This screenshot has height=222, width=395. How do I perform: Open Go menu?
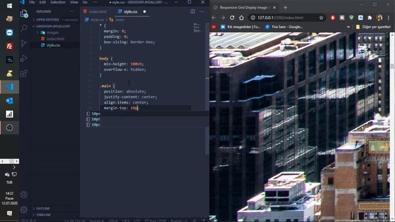point(85,2)
